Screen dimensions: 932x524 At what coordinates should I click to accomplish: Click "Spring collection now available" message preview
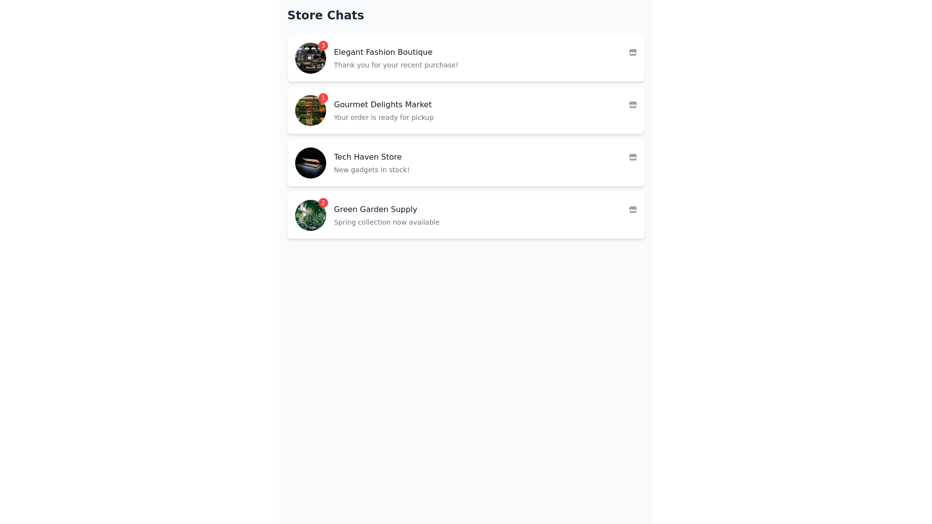(x=386, y=222)
